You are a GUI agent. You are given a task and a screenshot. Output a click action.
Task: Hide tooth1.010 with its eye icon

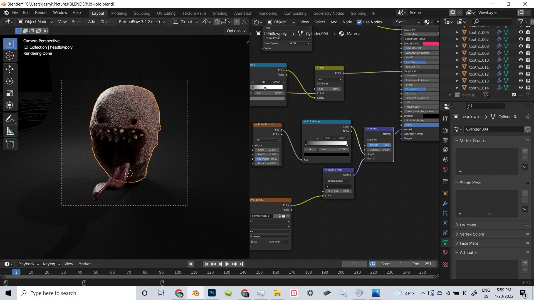[521, 60]
